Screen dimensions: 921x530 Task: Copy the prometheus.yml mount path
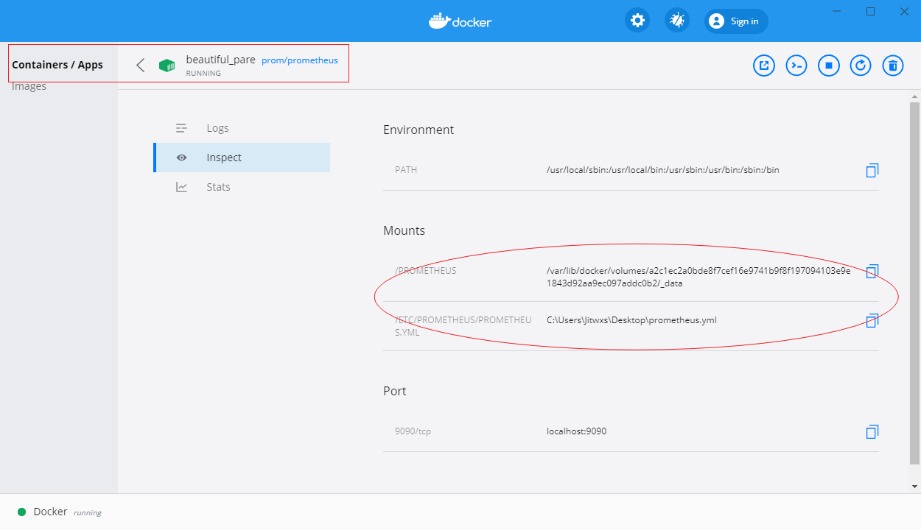coord(872,320)
